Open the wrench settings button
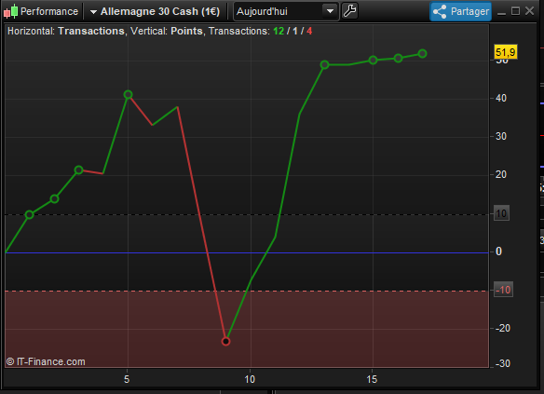Viewport: 544px width, 394px height. [x=349, y=11]
